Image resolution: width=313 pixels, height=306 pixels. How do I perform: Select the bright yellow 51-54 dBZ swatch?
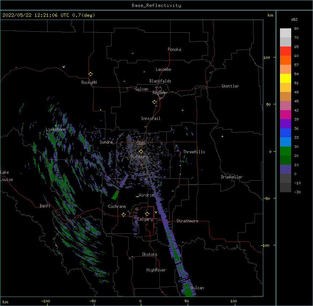pyautogui.click(x=285, y=78)
